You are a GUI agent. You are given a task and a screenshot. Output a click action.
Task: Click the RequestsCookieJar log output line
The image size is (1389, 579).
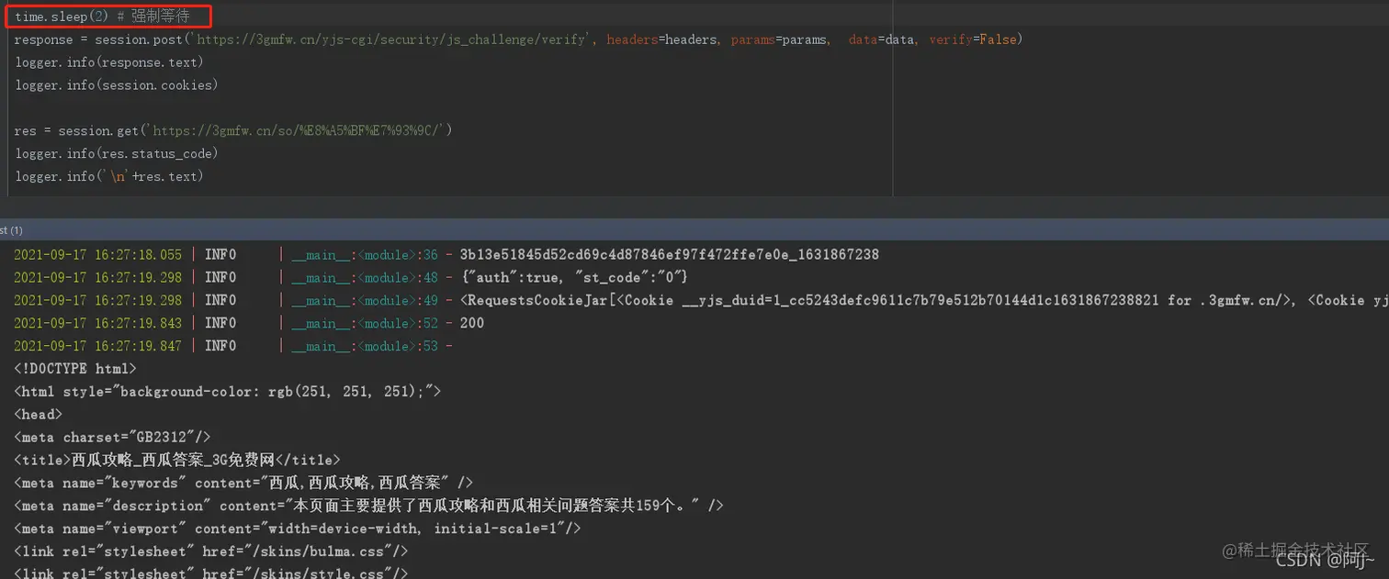pos(701,301)
